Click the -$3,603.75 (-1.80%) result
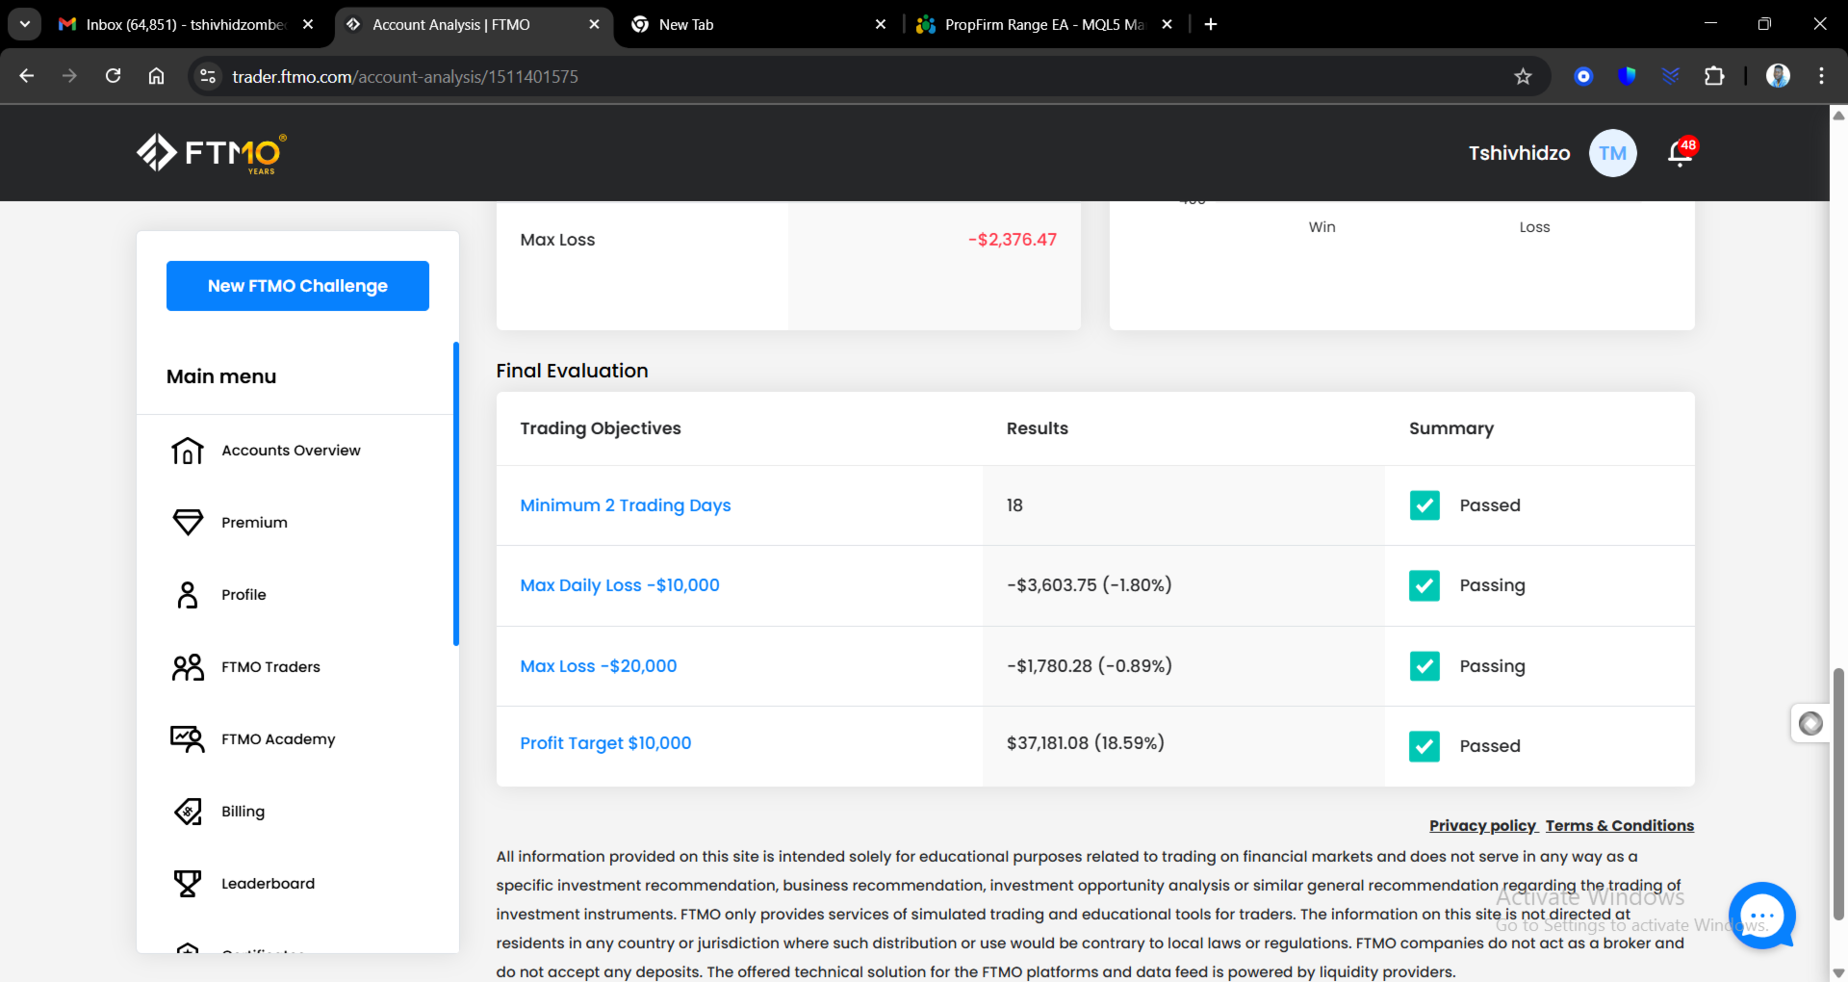This screenshot has height=982, width=1848. tap(1090, 585)
